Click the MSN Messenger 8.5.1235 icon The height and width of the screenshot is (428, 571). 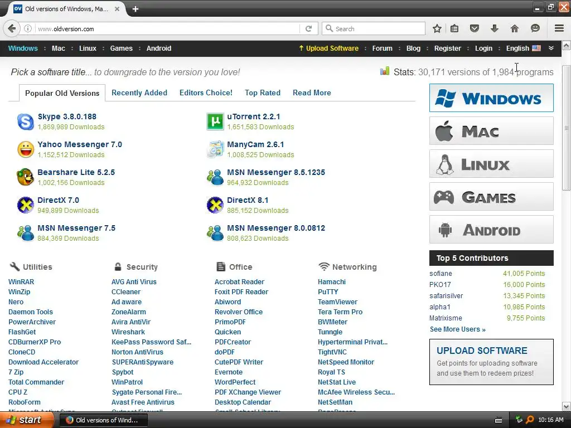coord(215,177)
